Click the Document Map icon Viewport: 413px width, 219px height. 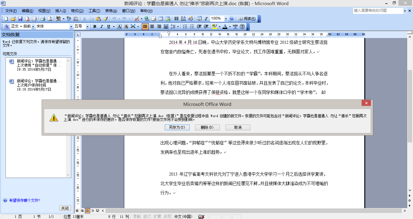point(199,19)
